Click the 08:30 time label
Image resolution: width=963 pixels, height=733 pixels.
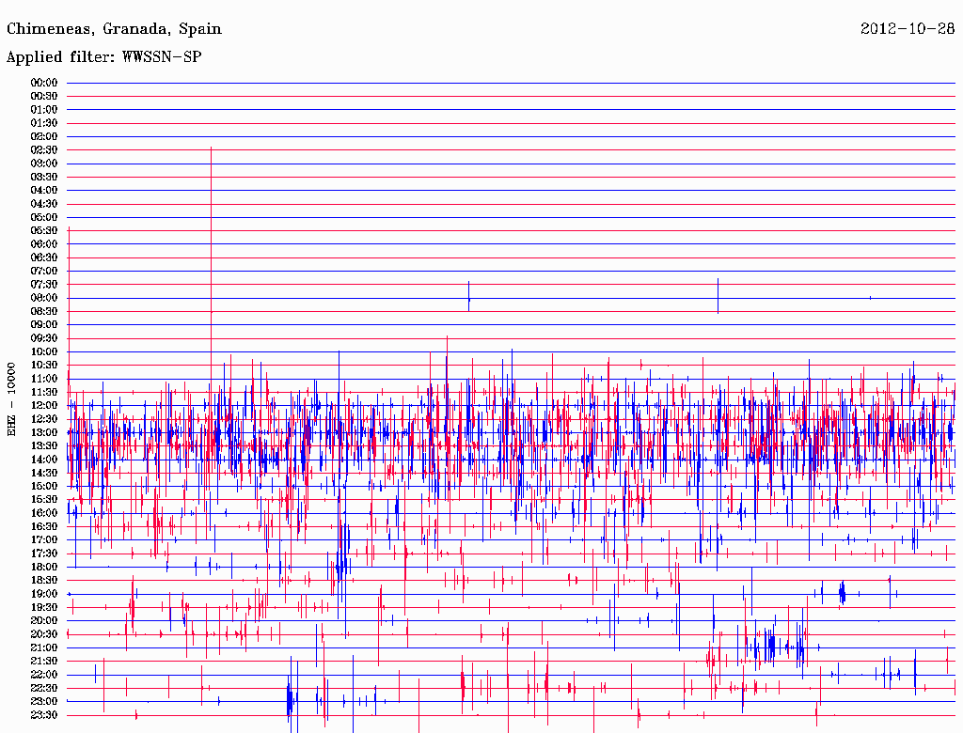(44, 311)
